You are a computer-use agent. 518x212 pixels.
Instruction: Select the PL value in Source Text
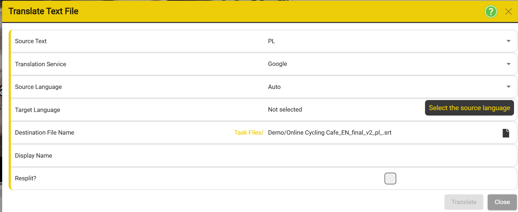pos(271,41)
